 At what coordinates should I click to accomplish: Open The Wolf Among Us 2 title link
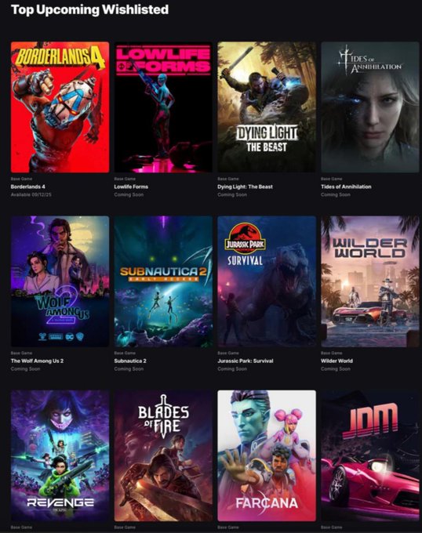(x=37, y=361)
